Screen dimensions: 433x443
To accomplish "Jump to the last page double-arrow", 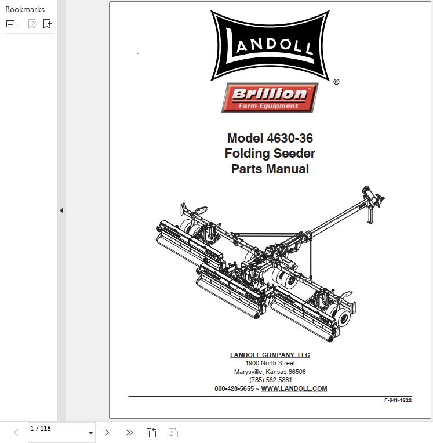I will pyautogui.click(x=129, y=432).
